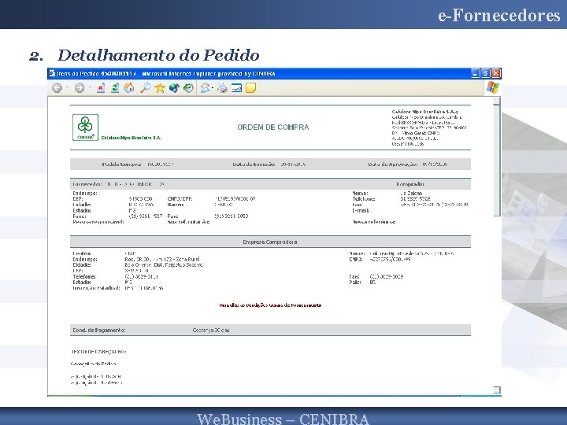Click the Detalhamento do Pedido slide title
The height and width of the screenshot is (425, 567).
click(158, 55)
